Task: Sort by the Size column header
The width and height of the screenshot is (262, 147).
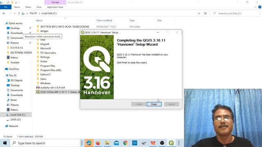Action: pos(159,20)
